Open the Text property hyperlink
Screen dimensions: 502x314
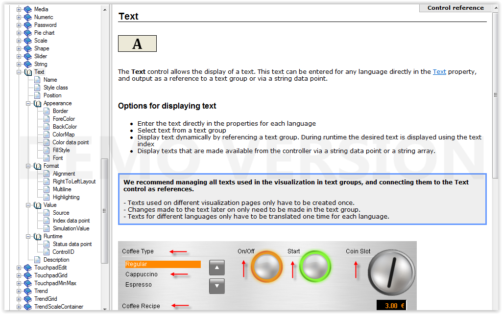click(439, 71)
